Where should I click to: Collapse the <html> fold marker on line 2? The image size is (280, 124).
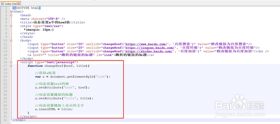click(11, 11)
